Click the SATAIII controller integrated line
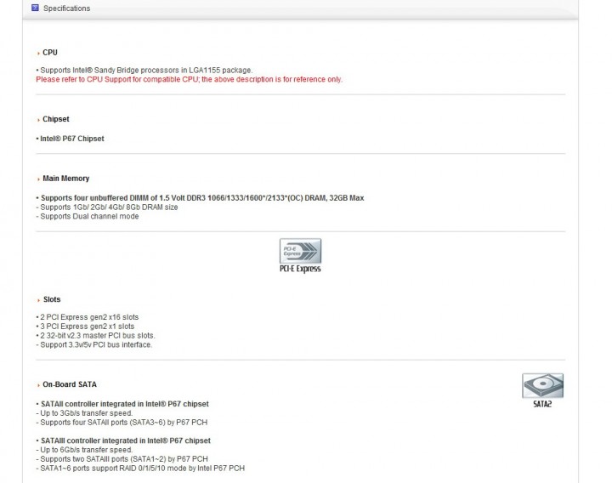The width and height of the screenshot is (612, 483). (123, 440)
